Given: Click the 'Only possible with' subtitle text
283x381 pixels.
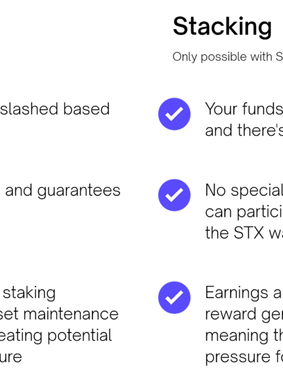Looking at the screenshot, I should (x=228, y=57).
